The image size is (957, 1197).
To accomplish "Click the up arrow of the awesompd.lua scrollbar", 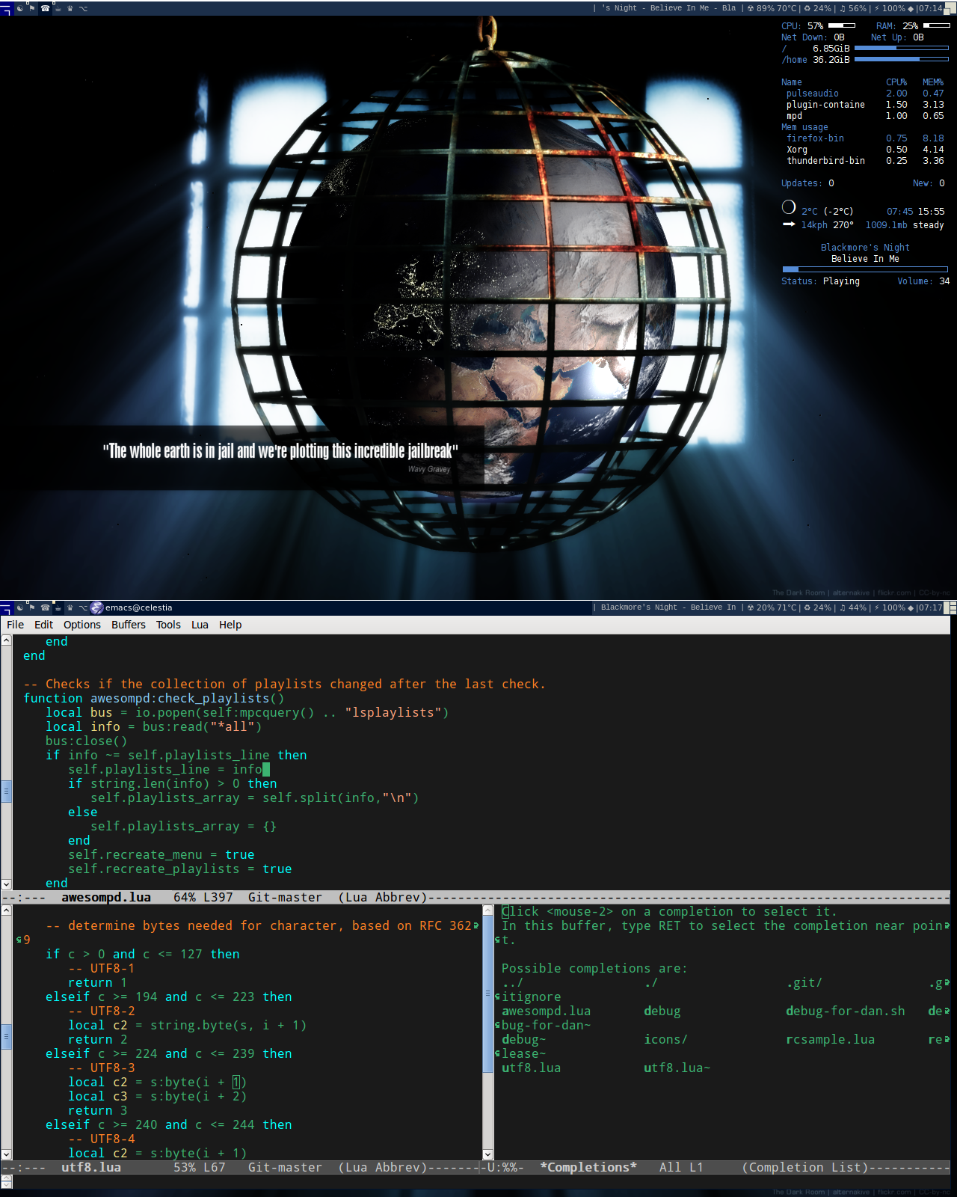I will [x=6, y=640].
